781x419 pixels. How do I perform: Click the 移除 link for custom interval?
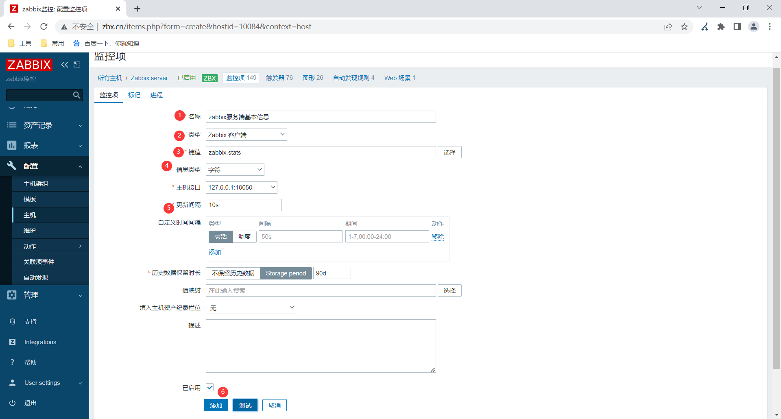pos(438,237)
